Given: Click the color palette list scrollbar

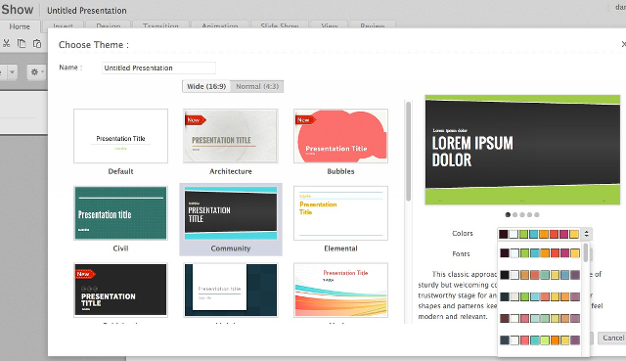Looking at the screenshot, I should 586,252.
